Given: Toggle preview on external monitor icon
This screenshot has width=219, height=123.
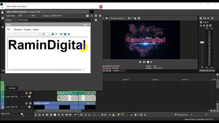Looking at the screenshot, I should [106, 18].
